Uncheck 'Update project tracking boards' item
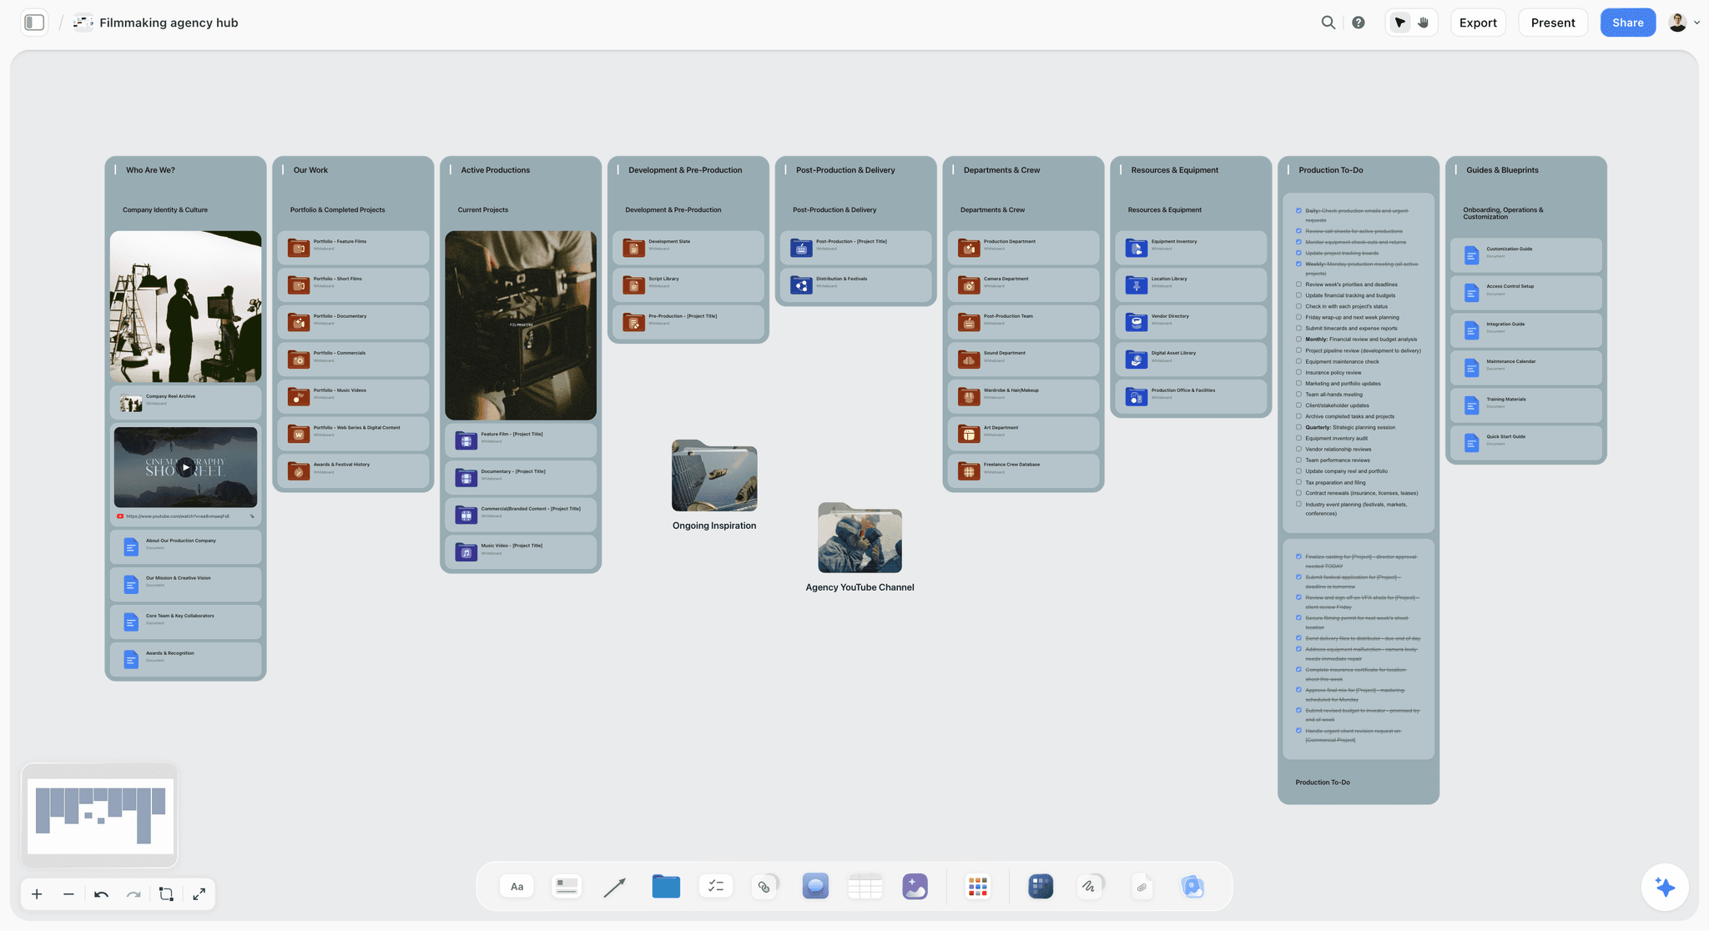 (1298, 253)
